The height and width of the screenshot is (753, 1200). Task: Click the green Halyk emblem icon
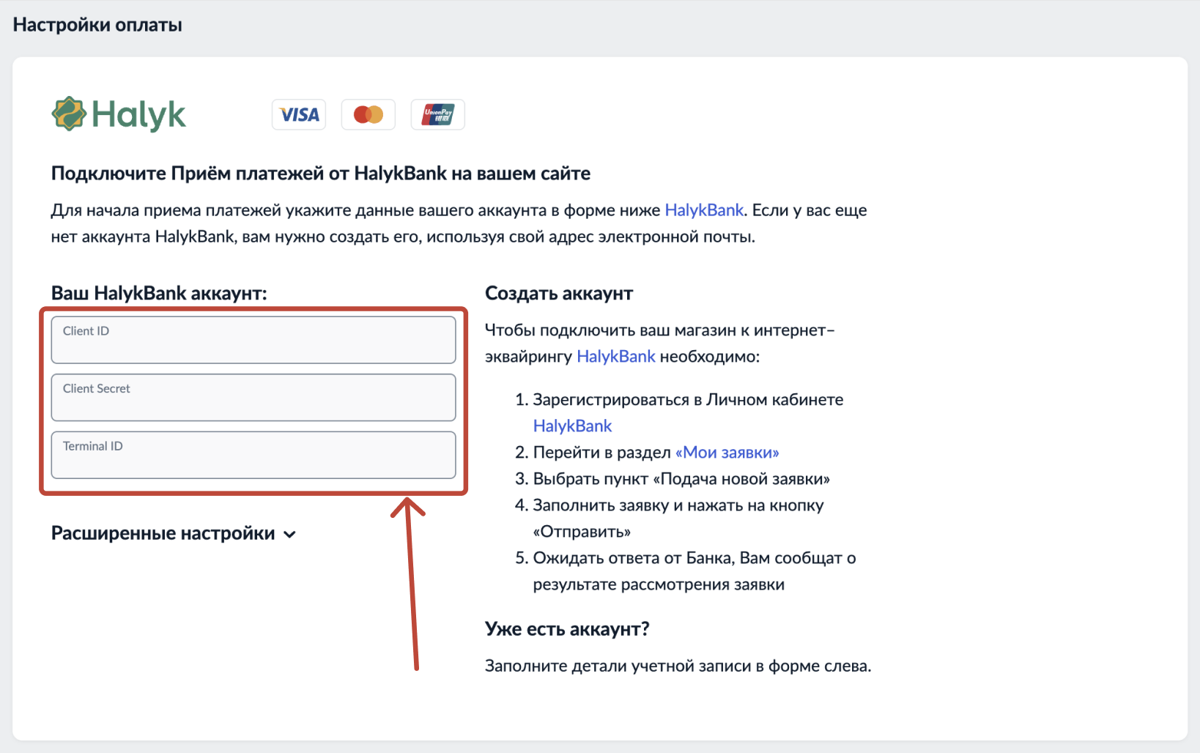point(69,114)
